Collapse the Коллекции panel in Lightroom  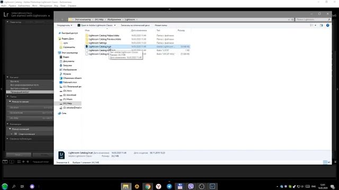click(x=7, y=124)
